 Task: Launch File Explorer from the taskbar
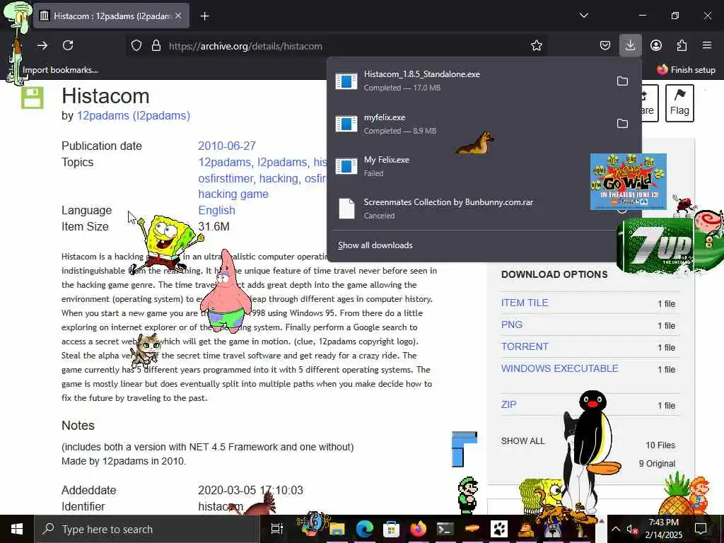coord(337,529)
